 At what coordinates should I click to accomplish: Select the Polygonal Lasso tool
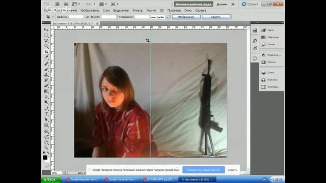pyautogui.click(x=46, y=41)
